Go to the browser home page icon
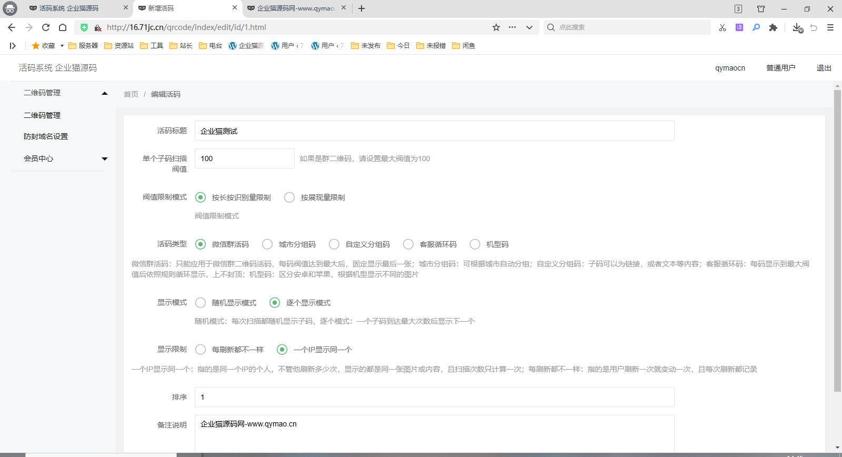 click(x=63, y=27)
